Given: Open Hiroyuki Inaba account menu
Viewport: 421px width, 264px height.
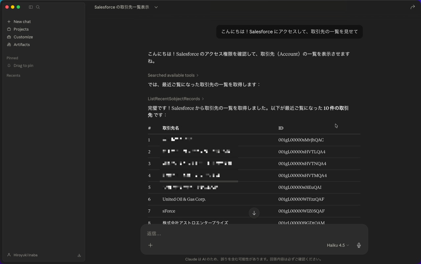Looking at the screenshot, I should tap(25, 255).
